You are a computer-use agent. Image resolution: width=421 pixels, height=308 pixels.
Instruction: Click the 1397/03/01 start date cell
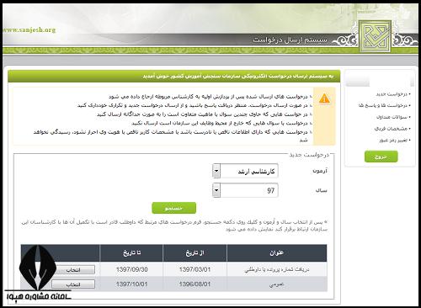tap(195, 269)
